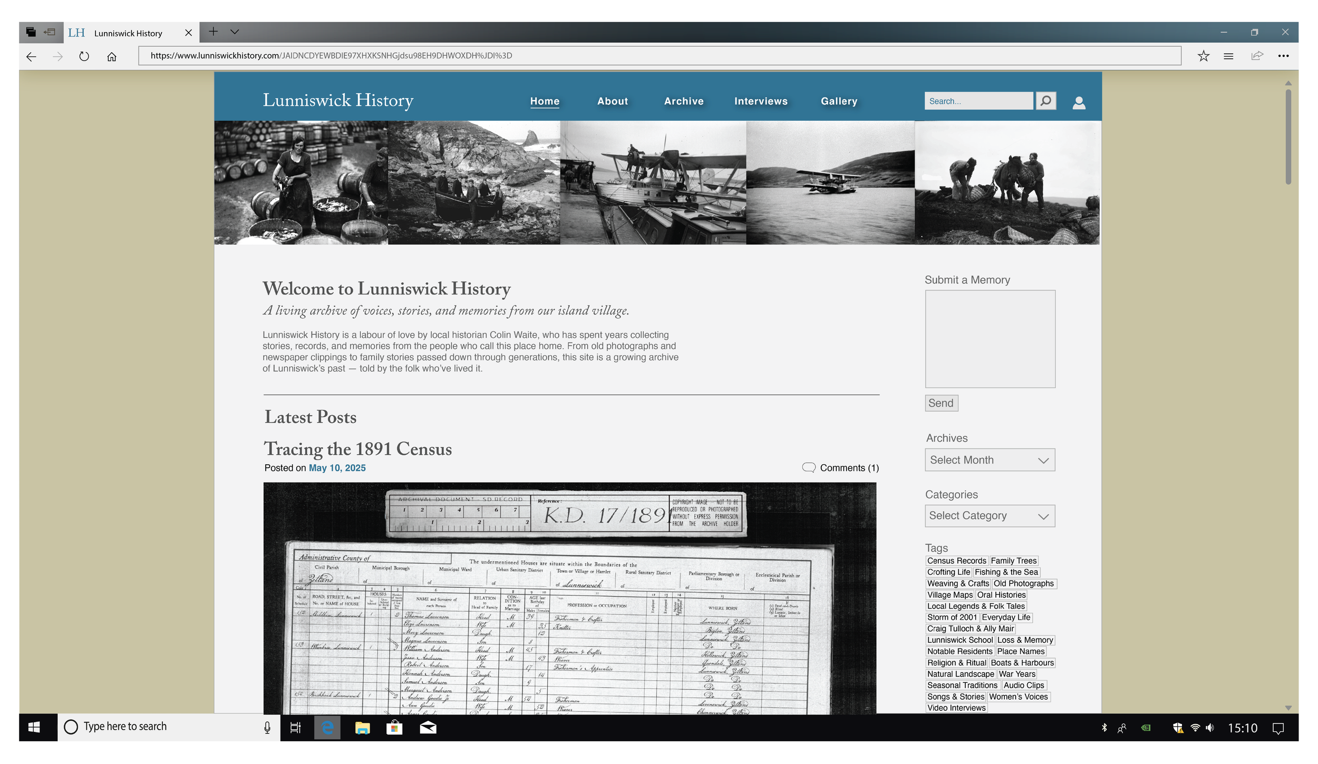Click the page vertical scrollbar thumb

point(1288,137)
